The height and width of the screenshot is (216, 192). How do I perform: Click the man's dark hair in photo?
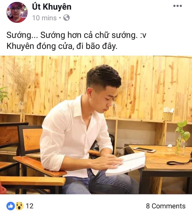tap(104, 76)
